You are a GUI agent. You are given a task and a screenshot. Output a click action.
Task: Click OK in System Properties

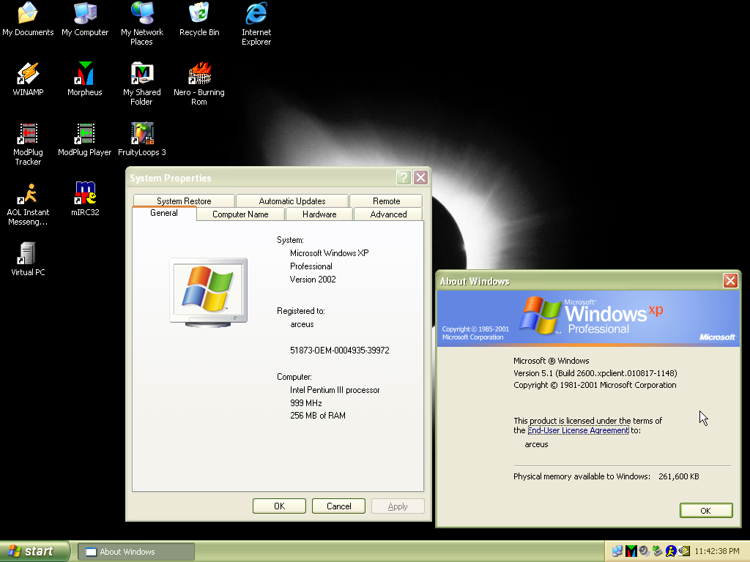(x=279, y=506)
